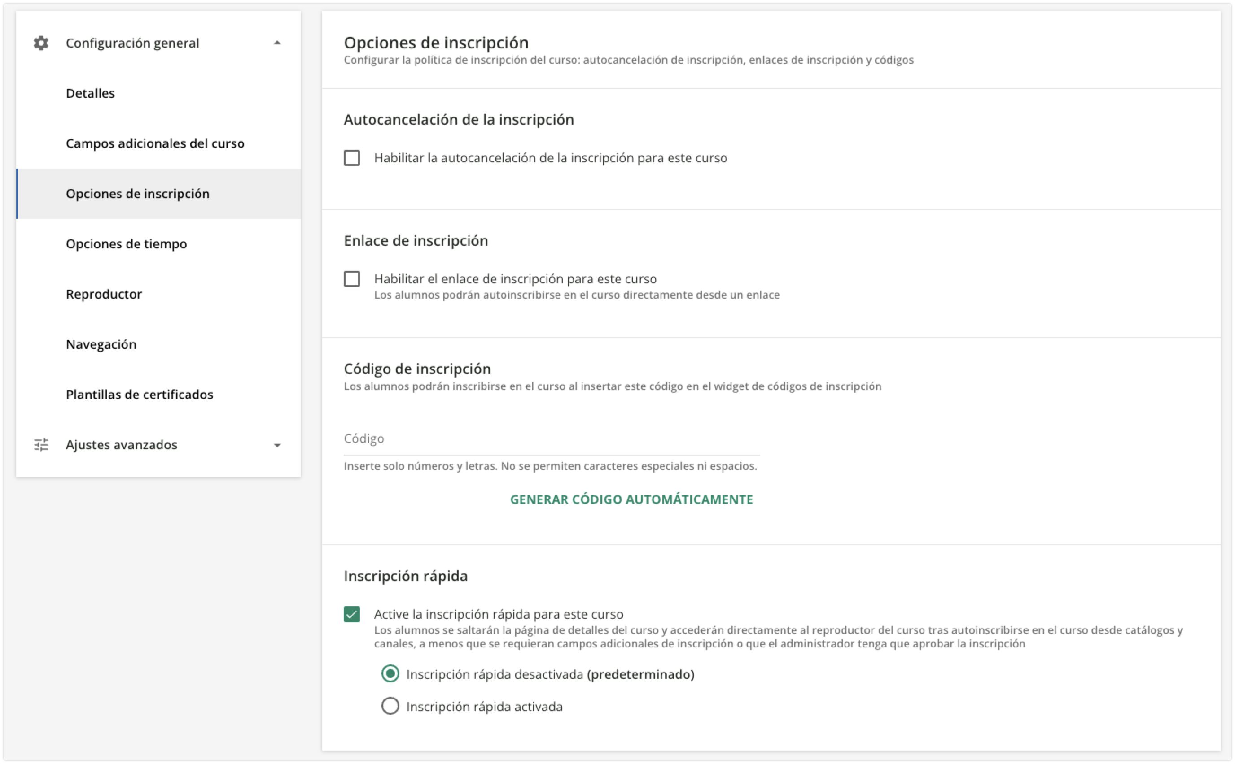Open Campos adicionales del curso
1235x764 pixels.
(158, 143)
